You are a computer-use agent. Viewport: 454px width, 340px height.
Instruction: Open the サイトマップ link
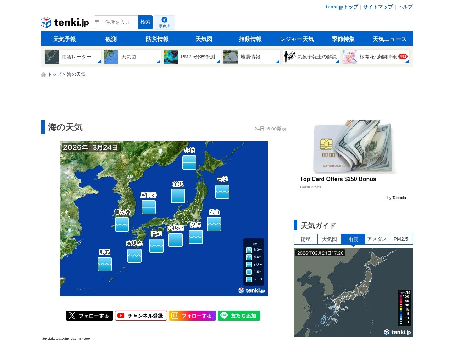378,7
